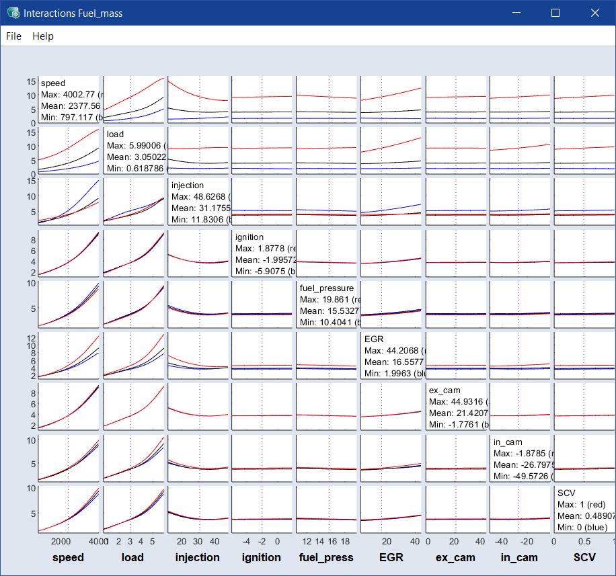Select the SCV diagonal info cell
This screenshot has width=616, height=576.
(x=585, y=509)
